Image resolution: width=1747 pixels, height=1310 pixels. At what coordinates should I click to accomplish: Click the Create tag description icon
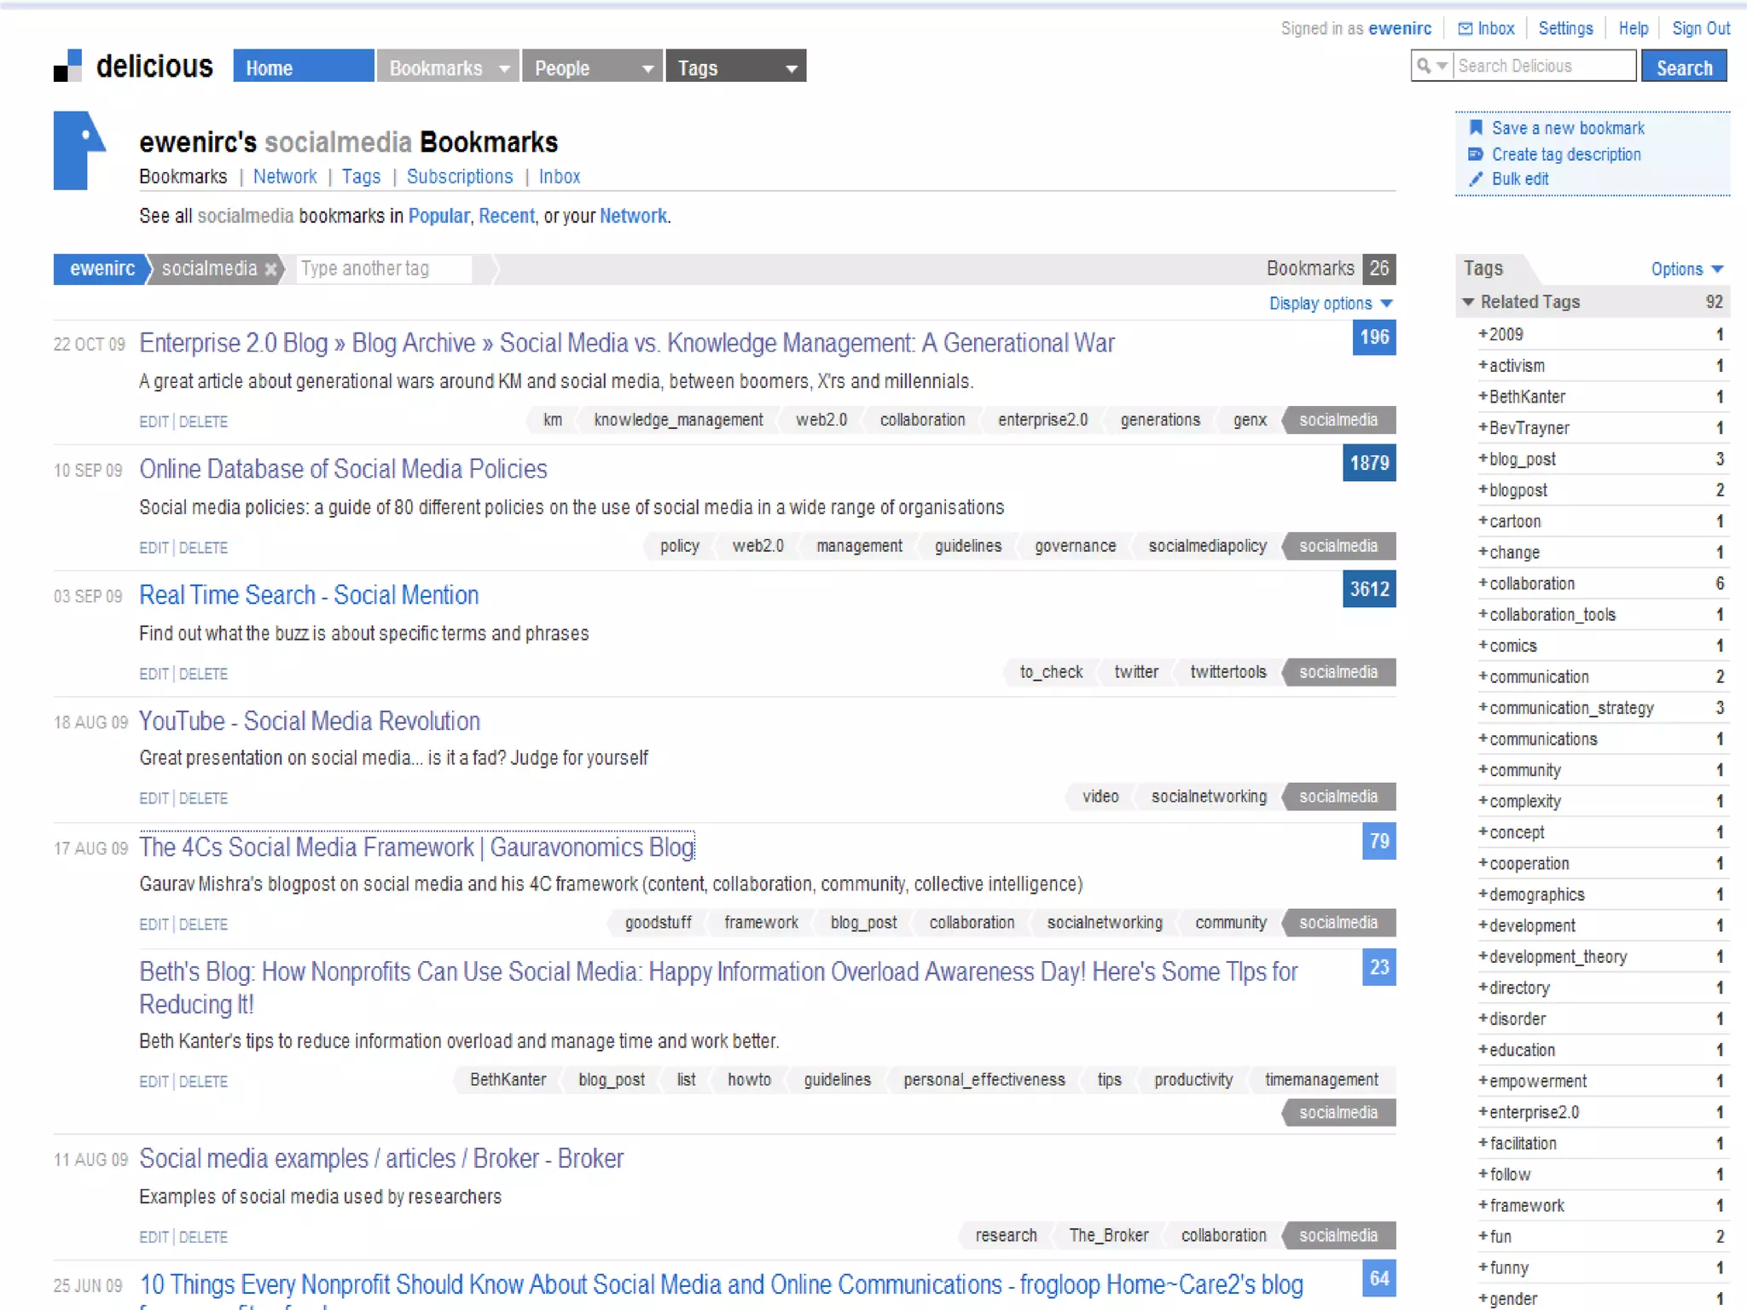click(1475, 154)
